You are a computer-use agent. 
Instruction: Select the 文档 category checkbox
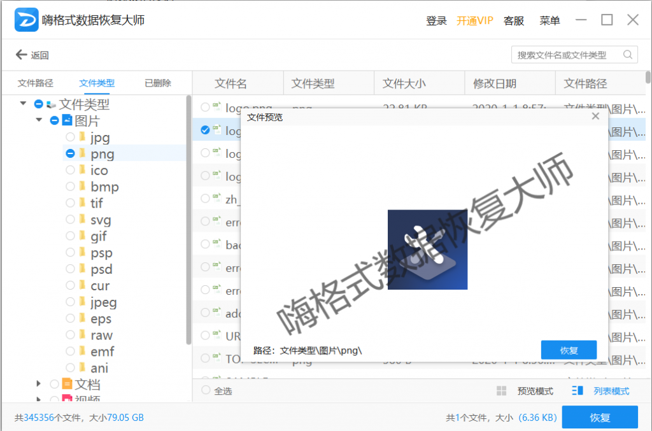(54, 384)
